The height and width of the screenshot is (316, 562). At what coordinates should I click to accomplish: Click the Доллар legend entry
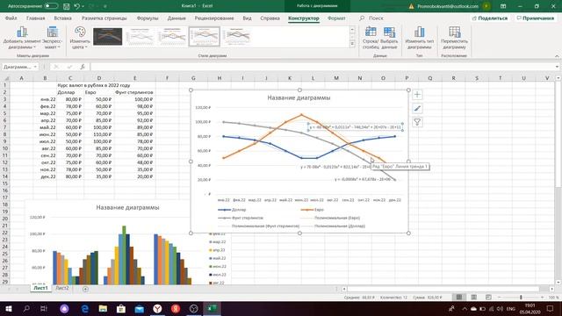(232, 210)
